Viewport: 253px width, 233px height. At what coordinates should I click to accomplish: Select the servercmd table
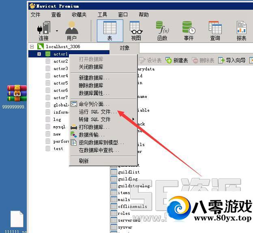pyautogui.click(x=129, y=220)
